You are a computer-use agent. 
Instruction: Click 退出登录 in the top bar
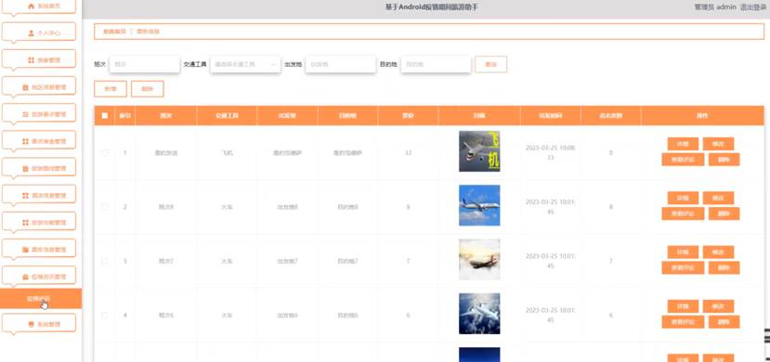754,6
